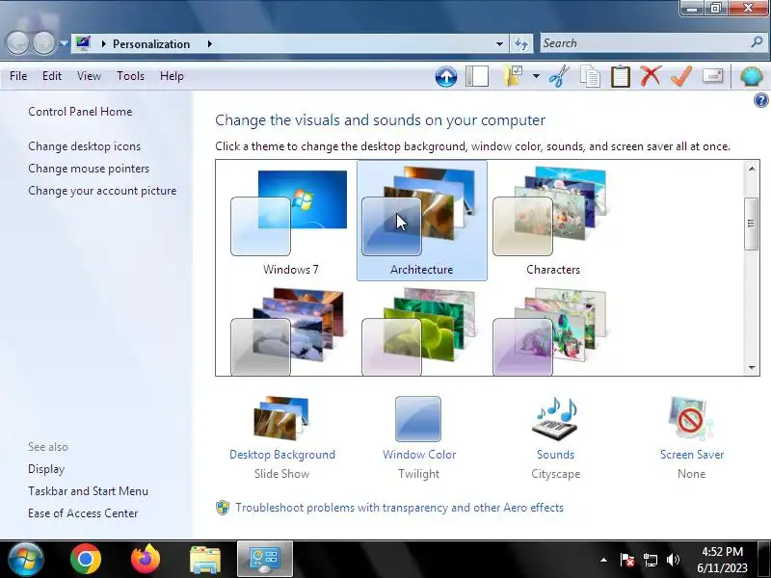Go to Control Panel Home
This screenshot has height=578, width=771.
pos(80,112)
